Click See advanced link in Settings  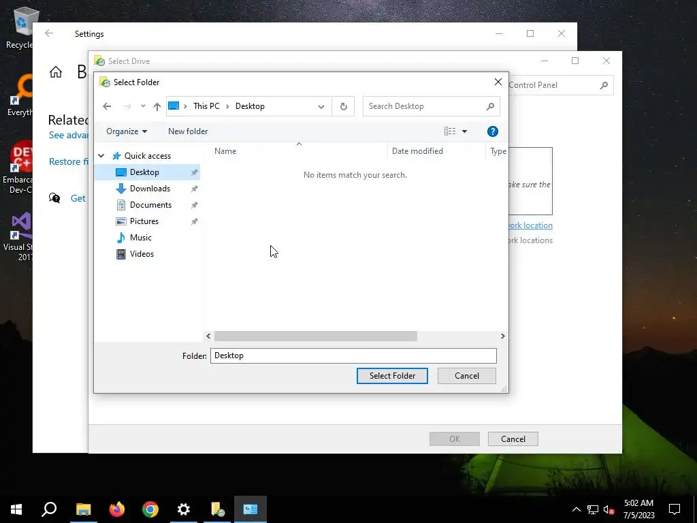69,136
